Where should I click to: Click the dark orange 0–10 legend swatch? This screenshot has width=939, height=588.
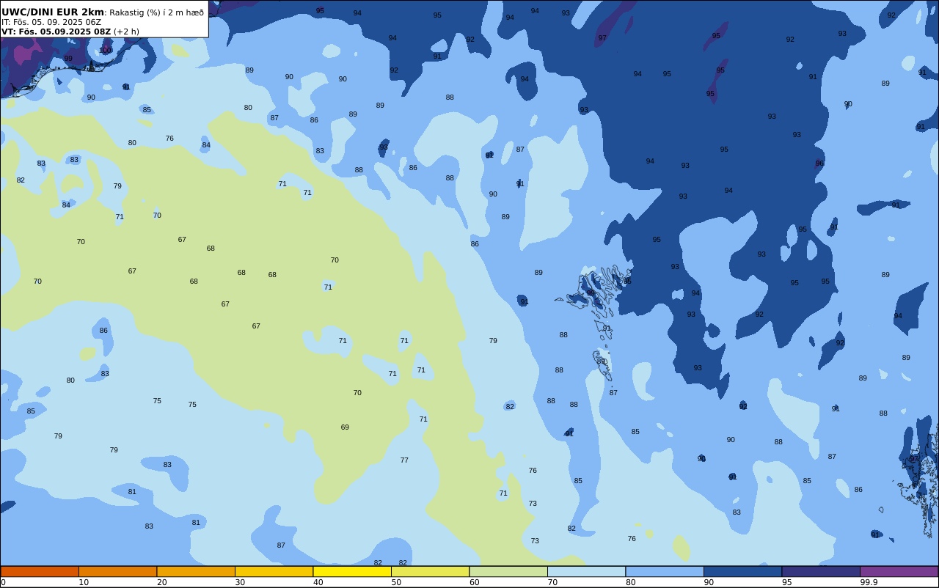[x=40, y=571]
